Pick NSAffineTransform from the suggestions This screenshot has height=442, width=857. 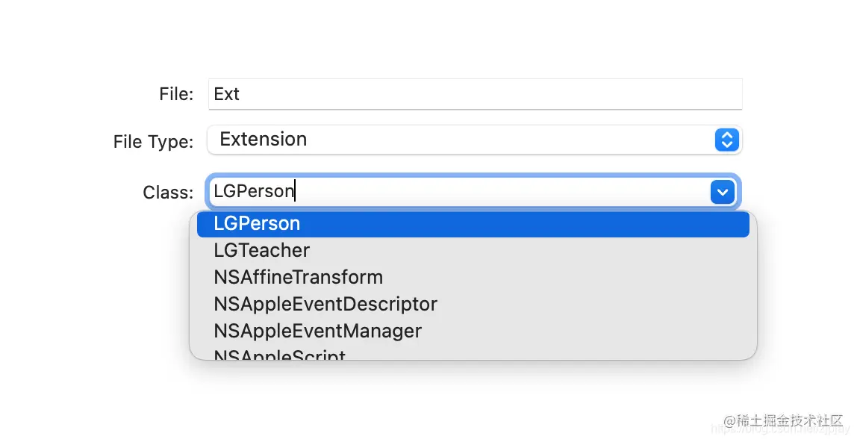click(x=298, y=278)
